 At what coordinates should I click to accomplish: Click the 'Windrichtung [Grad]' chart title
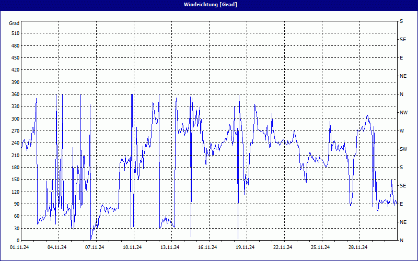pyautogui.click(x=211, y=5)
